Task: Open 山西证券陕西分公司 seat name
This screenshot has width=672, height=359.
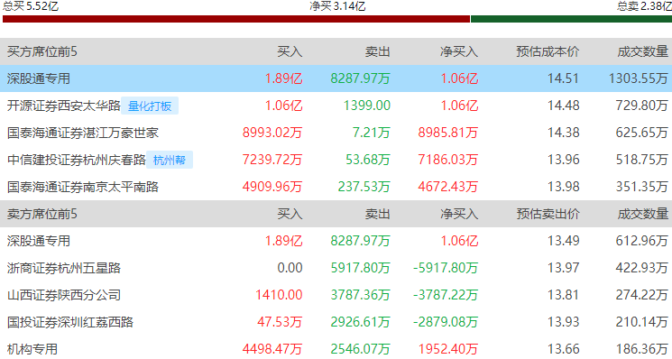Action: (x=64, y=295)
